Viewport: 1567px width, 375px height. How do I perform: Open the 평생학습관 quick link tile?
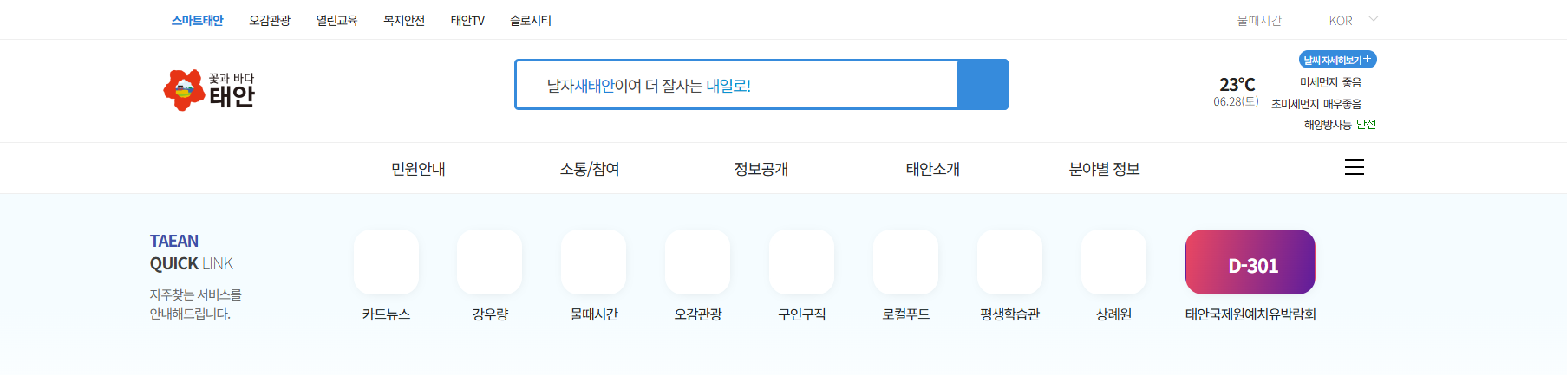(x=1010, y=262)
